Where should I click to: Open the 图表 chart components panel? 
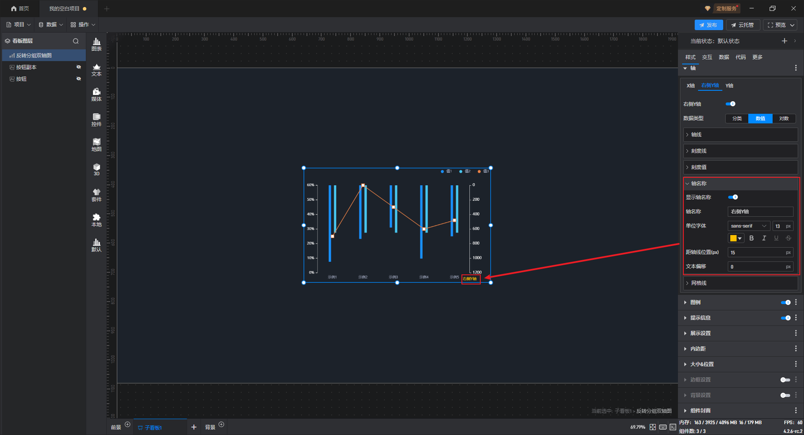click(96, 44)
